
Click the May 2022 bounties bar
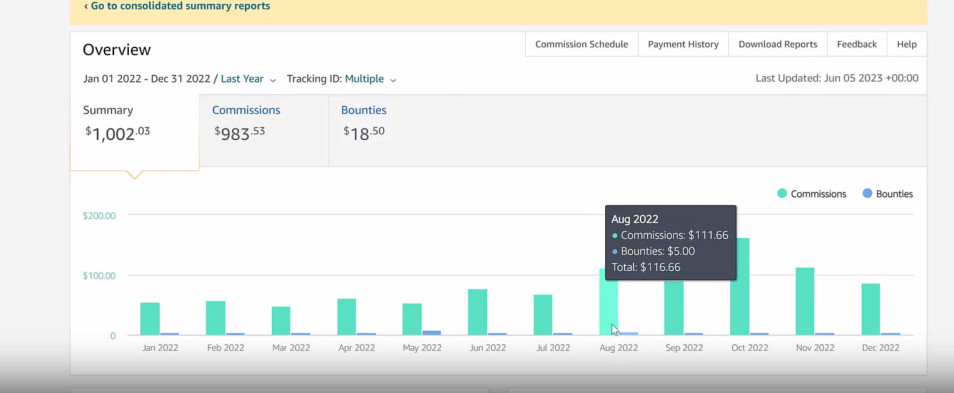(x=431, y=333)
